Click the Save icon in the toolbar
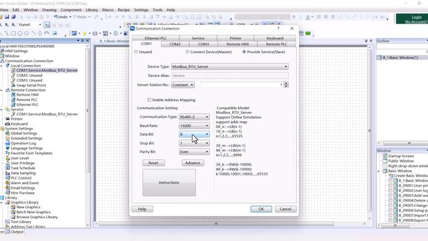428x241 pixels. (x=7, y=17)
